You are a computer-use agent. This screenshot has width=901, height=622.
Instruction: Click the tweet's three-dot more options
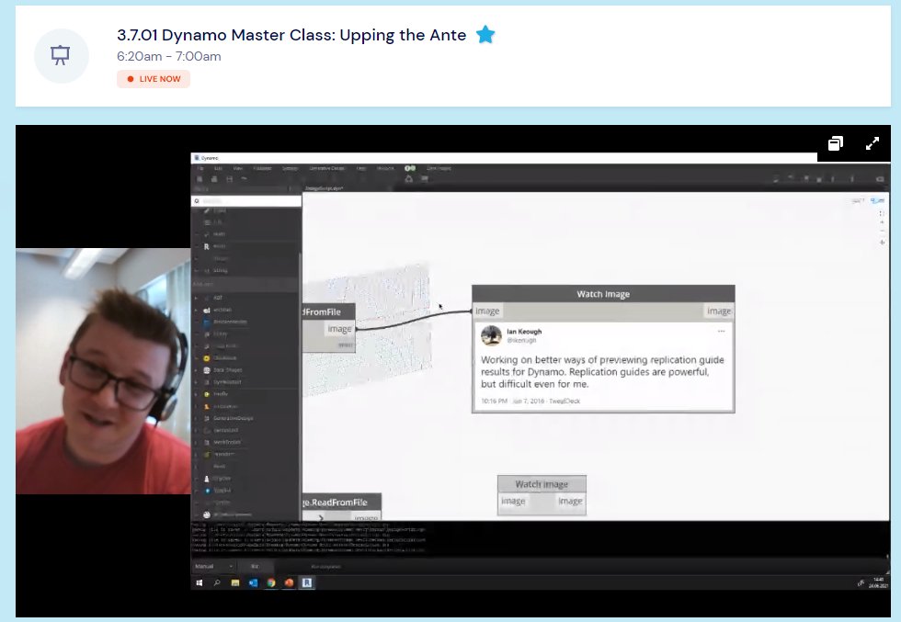pos(721,332)
